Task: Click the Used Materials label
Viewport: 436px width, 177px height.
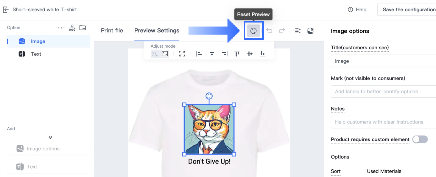Action: pos(384,171)
